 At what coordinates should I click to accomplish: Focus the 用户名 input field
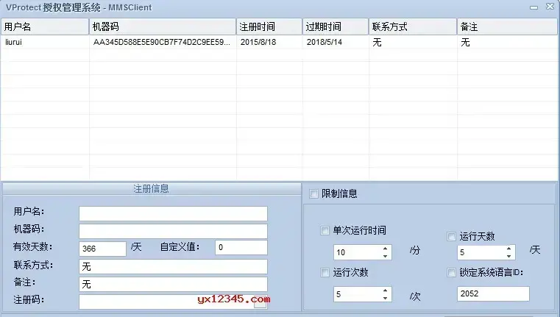pyautogui.click(x=173, y=213)
